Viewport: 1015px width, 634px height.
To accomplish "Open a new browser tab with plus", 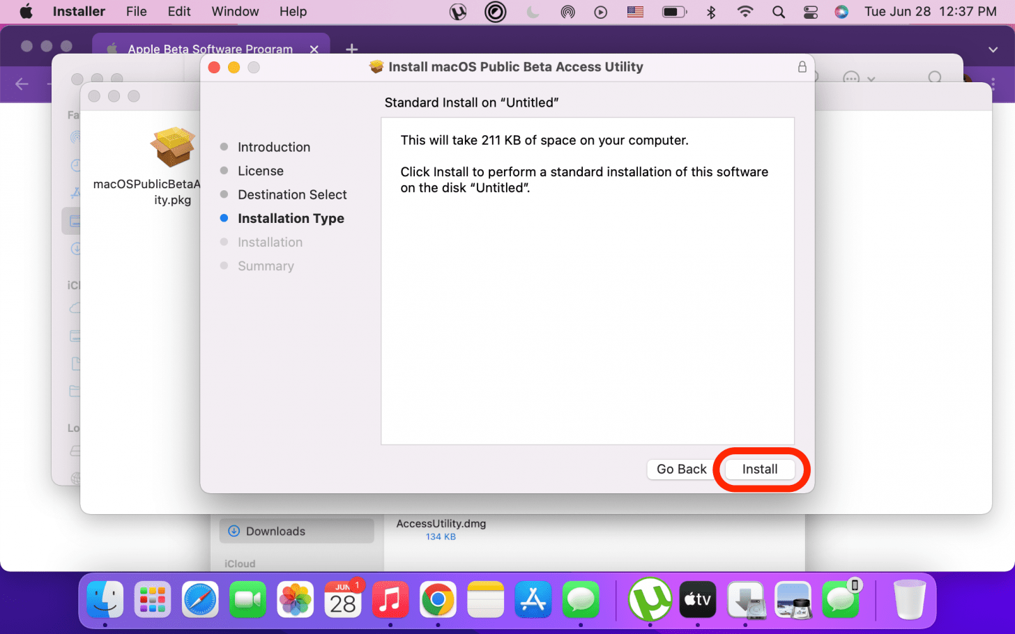I will [x=352, y=49].
